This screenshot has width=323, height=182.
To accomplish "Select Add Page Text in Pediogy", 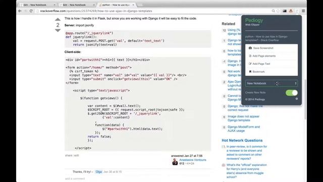I will (x=272, y=64).
